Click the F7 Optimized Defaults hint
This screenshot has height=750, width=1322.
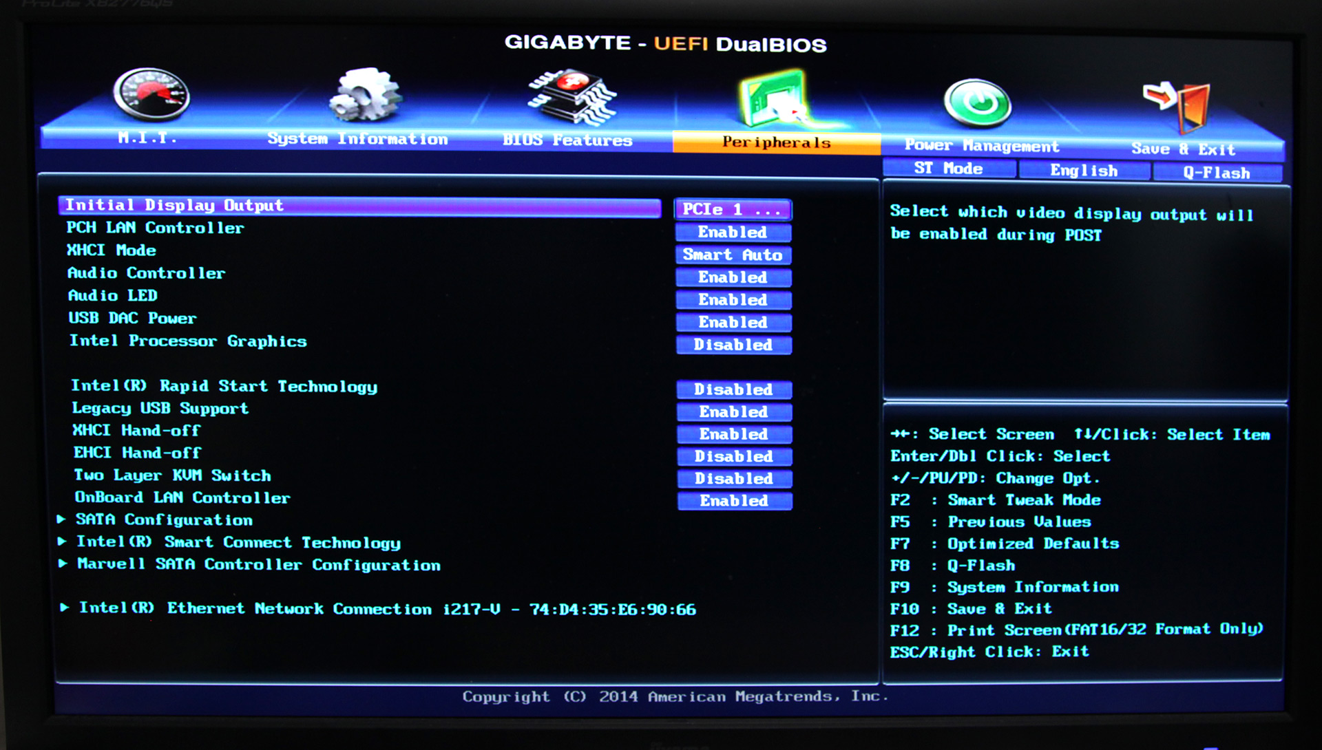click(x=1005, y=544)
